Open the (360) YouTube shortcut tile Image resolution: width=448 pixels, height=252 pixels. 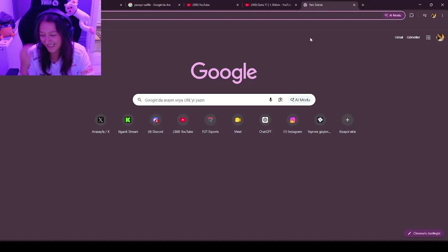pyautogui.click(x=183, y=124)
